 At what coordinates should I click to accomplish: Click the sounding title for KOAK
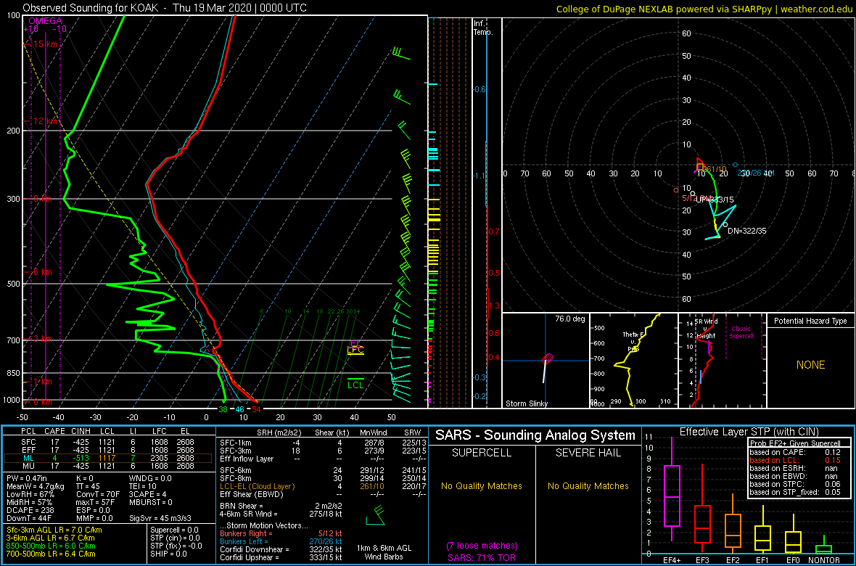point(165,8)
